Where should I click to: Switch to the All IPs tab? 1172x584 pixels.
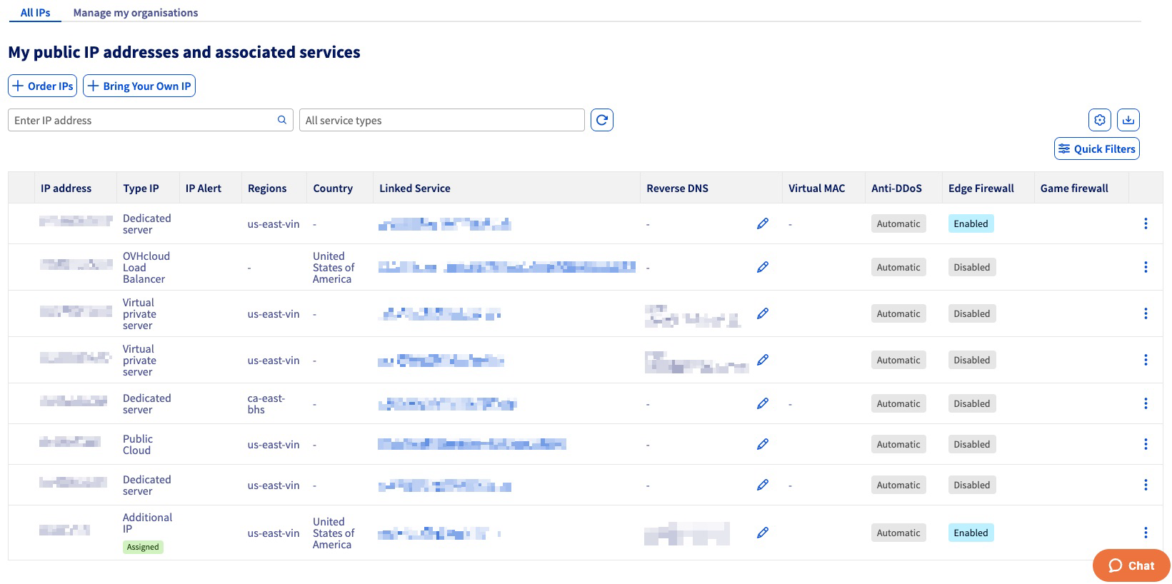(35, 12)
